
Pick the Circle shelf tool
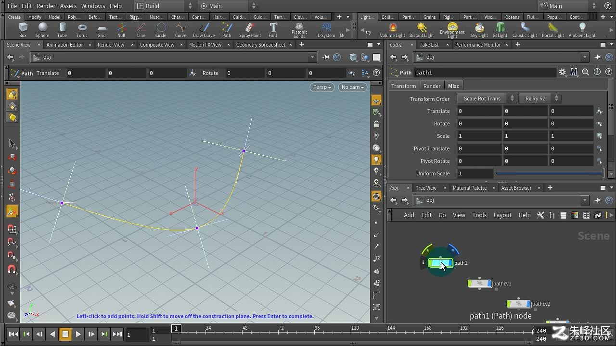pos(161,30)
